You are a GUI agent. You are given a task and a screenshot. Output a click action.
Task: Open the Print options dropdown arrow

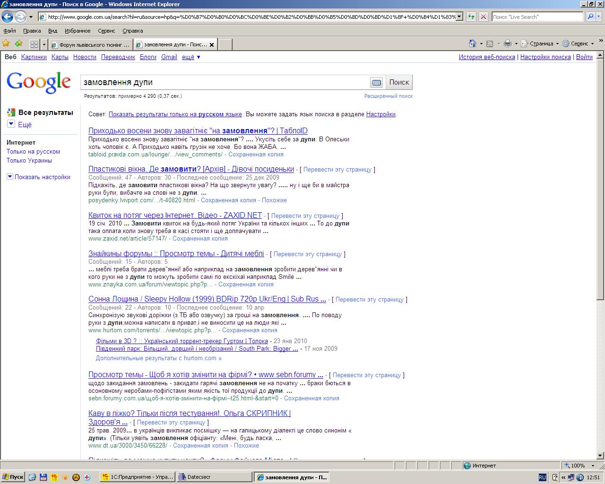pyautogui.click(x=516, y=43)
